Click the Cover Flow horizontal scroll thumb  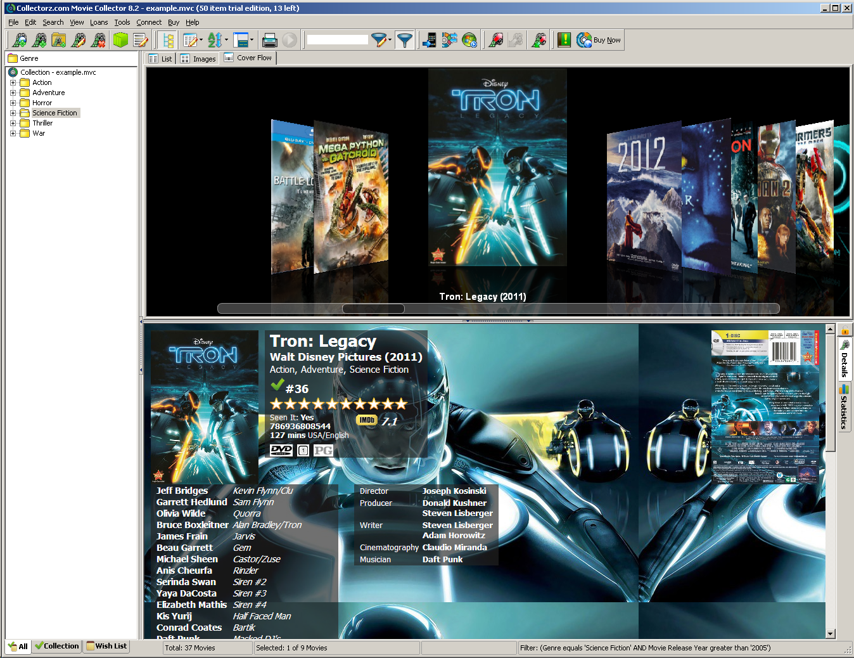pos(373,309)
